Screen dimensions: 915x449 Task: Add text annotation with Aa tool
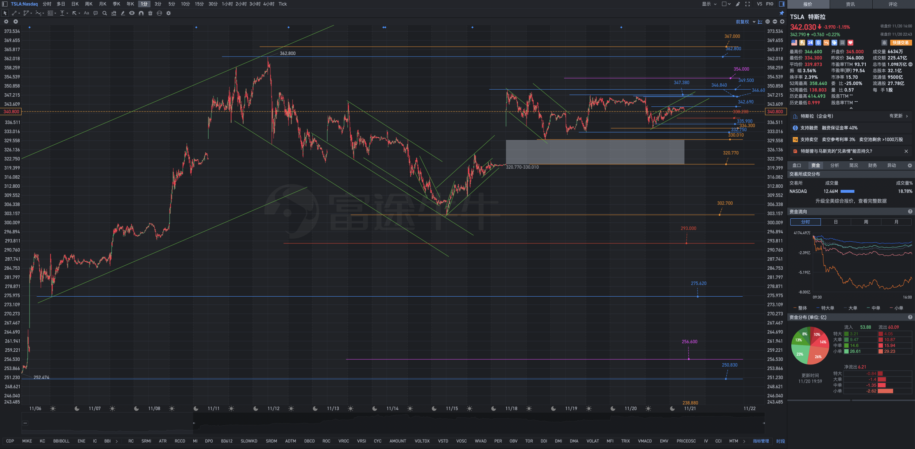point(86,13)
